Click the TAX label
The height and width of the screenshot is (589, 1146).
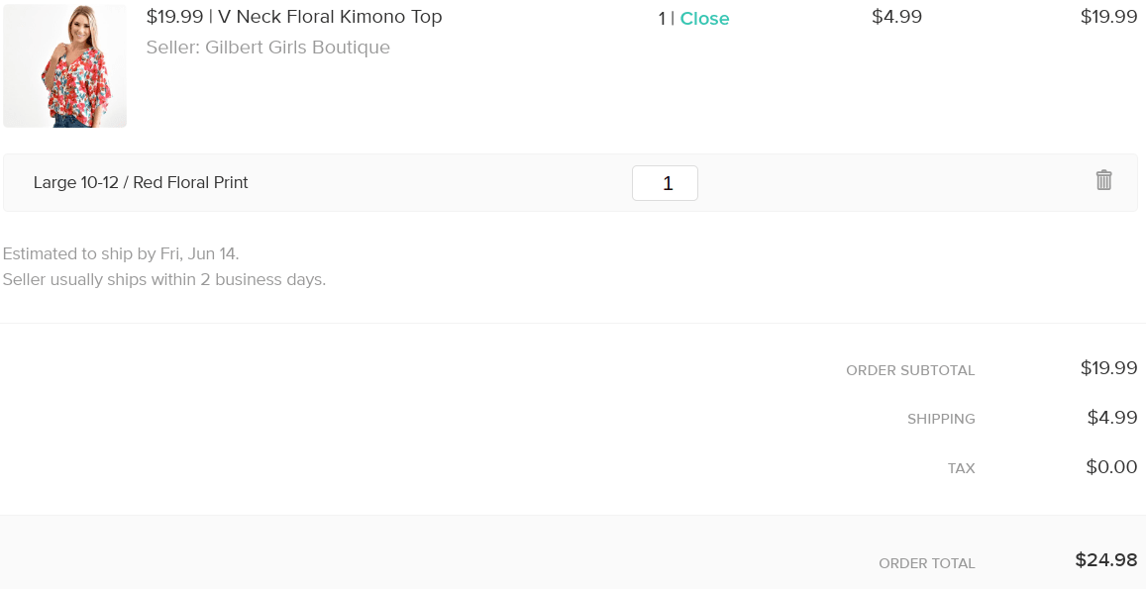click(x=961, y=468)
